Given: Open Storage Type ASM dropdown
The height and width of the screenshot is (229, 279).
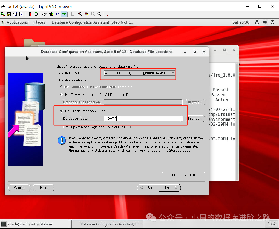Looking at the screenshot, I should pyautogui.click(x=140, y=73).
